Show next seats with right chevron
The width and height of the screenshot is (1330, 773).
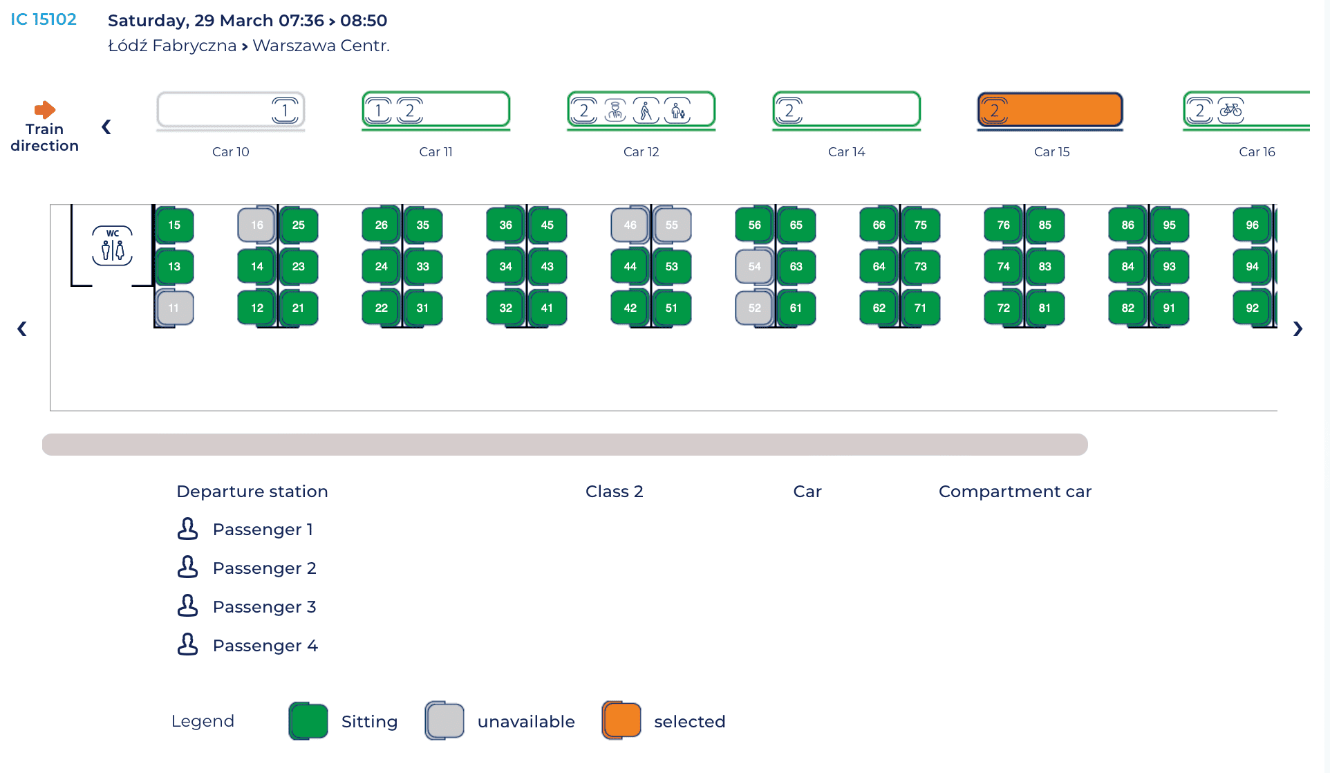pyautogui.click(x=1298, y=329)
